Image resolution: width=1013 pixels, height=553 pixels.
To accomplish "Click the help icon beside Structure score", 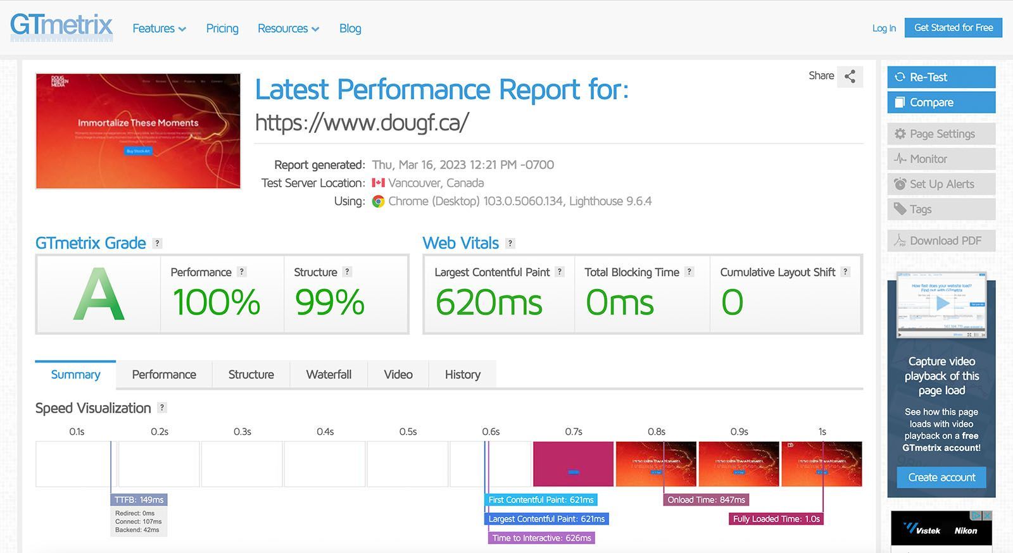I will pos(347,272).
